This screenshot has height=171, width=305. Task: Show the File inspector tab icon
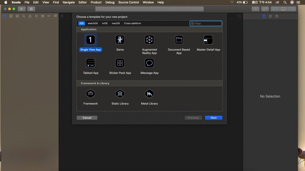tap(264, 16)
